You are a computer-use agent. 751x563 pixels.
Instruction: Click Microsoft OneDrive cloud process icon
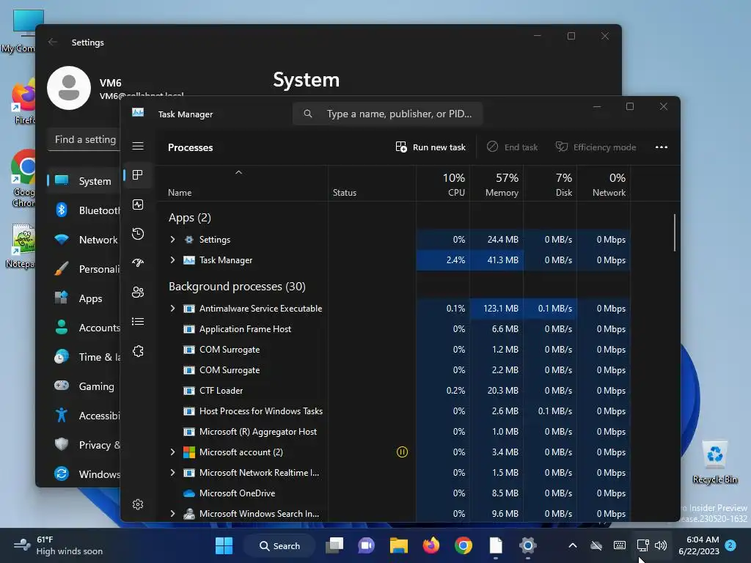pyautogui.click(x=189, y=493)
